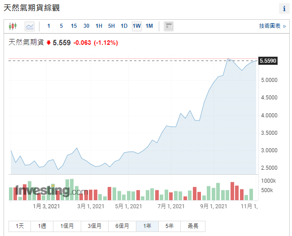Image resolution: width=292 pixels, height=236 pixels.
Task: Open the news overlay icon in toolbar
Action: [169, 26]
